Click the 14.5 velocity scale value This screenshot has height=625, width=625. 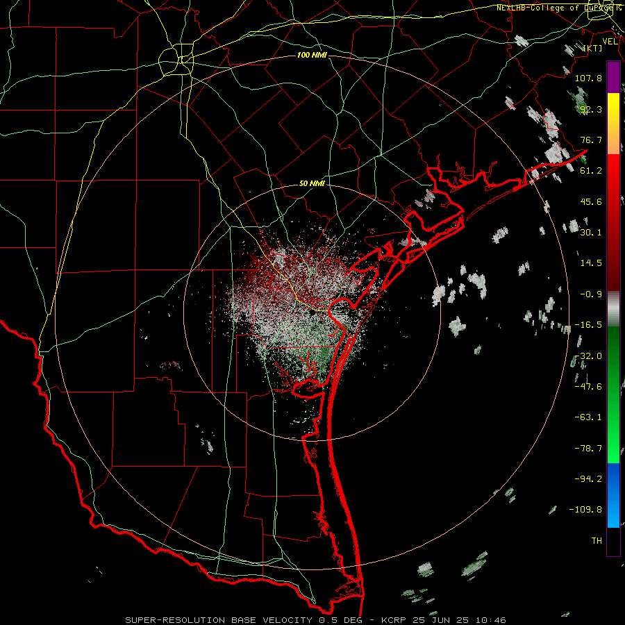pos(591,263)
